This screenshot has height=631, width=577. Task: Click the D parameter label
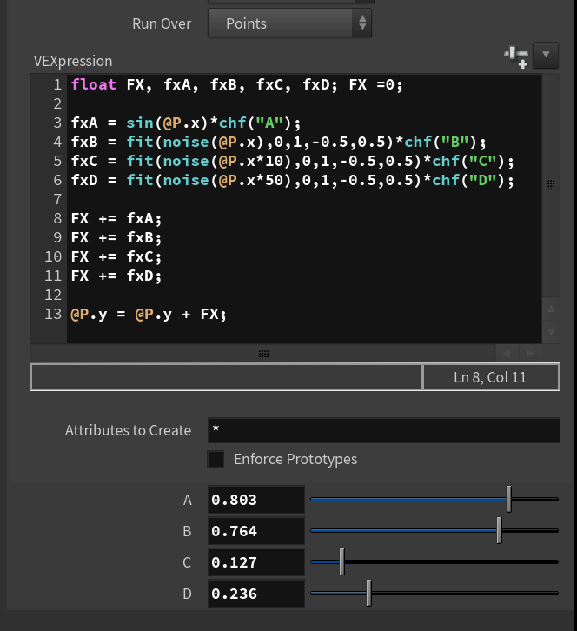click(187, 594)
